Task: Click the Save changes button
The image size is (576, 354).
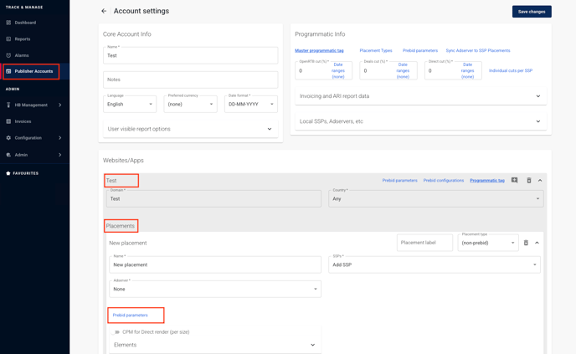Action: point(532,12)
